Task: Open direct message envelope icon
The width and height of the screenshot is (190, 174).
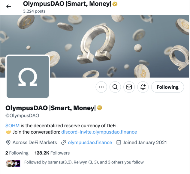Action: tap(129, 87)
